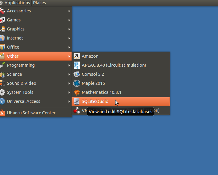Image resolution: width=218 pixels, height=175 pixels.
Task: Click the Office category icon
Action: pyautogui.click(x=2, y=47)
